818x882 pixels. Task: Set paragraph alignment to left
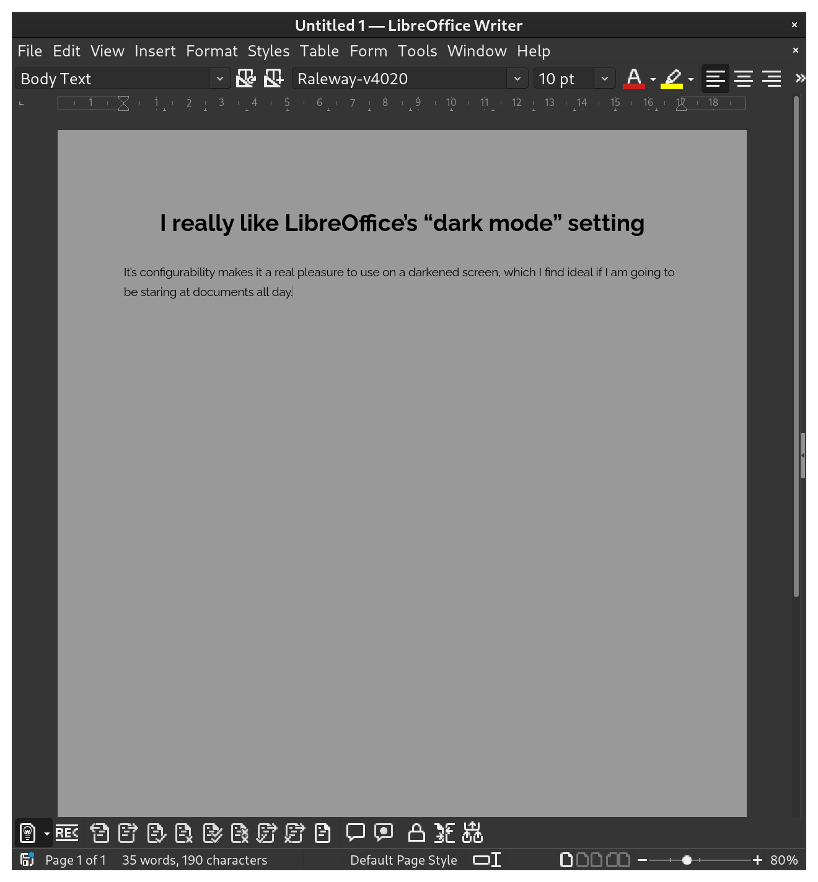tap(715, 78)
